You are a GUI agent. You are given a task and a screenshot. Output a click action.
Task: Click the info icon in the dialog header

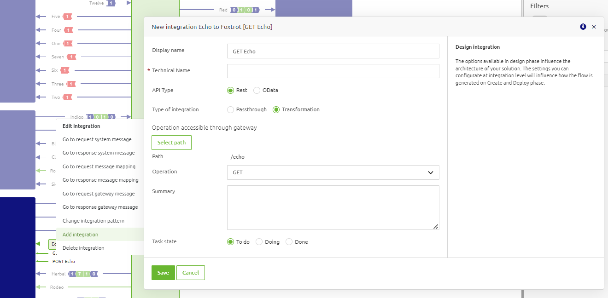583,27
